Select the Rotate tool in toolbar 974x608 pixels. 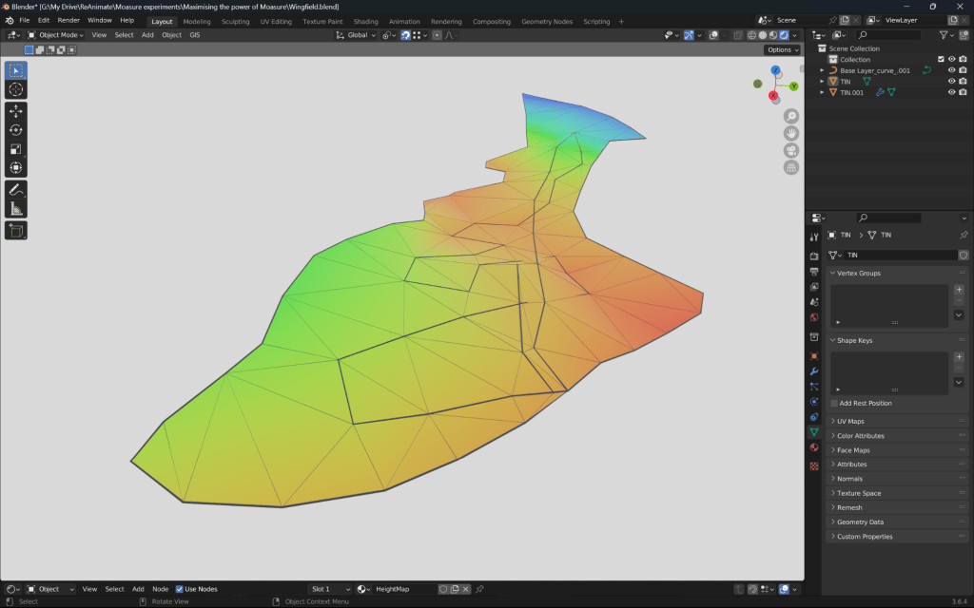click(16, 130)
